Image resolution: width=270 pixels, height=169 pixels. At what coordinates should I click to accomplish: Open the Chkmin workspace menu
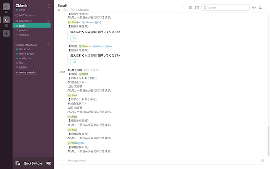[x=23, y=6]
